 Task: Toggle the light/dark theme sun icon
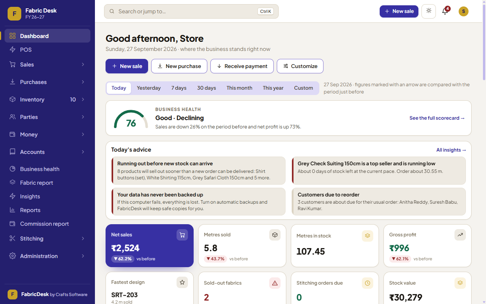429,11
